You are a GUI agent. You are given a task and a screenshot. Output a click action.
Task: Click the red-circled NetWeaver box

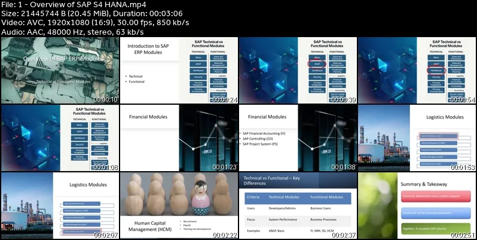pos(436,71)
